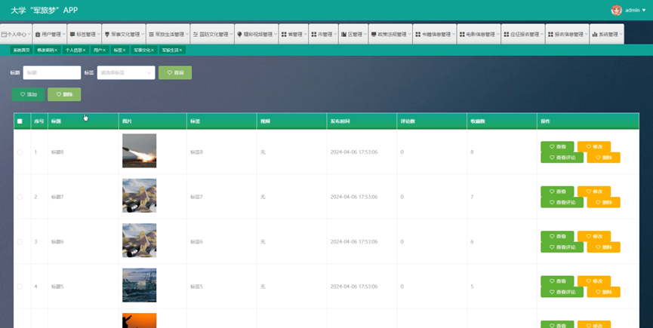Switch to the 标签 tab

(119, 51)
